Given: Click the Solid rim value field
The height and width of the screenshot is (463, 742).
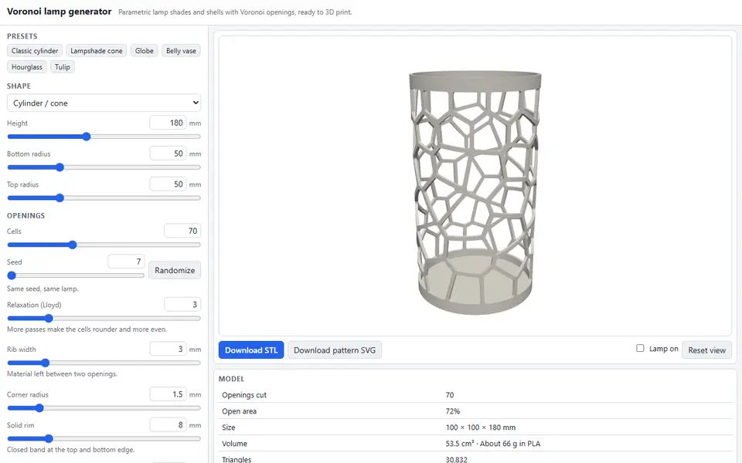Looking at the screenshot, I should coord(168,424).
